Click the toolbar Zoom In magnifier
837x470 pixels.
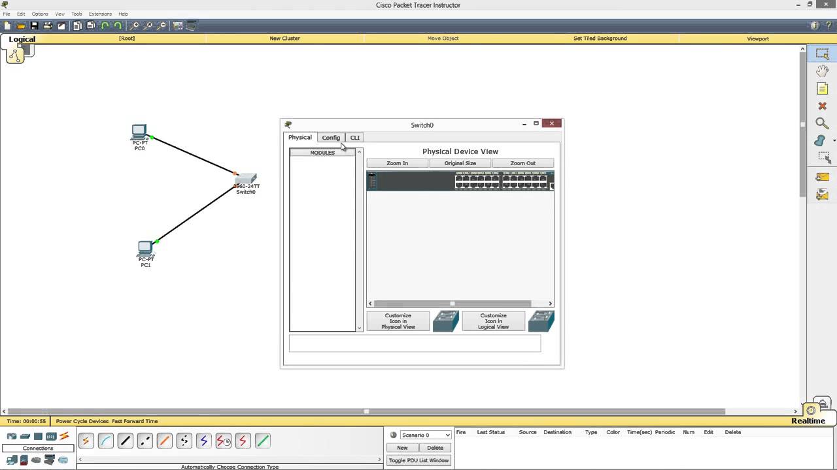[135, 26]
